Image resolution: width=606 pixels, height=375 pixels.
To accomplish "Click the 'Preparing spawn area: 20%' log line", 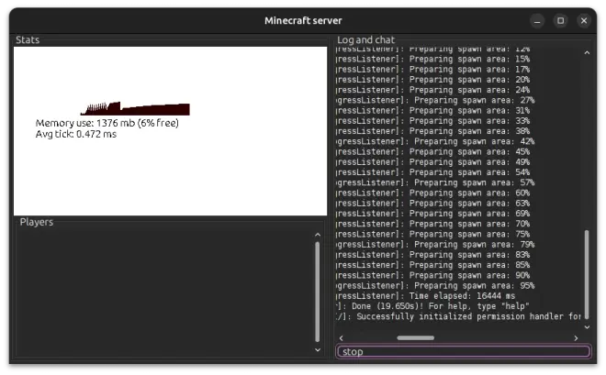I will tap(432, 80).
